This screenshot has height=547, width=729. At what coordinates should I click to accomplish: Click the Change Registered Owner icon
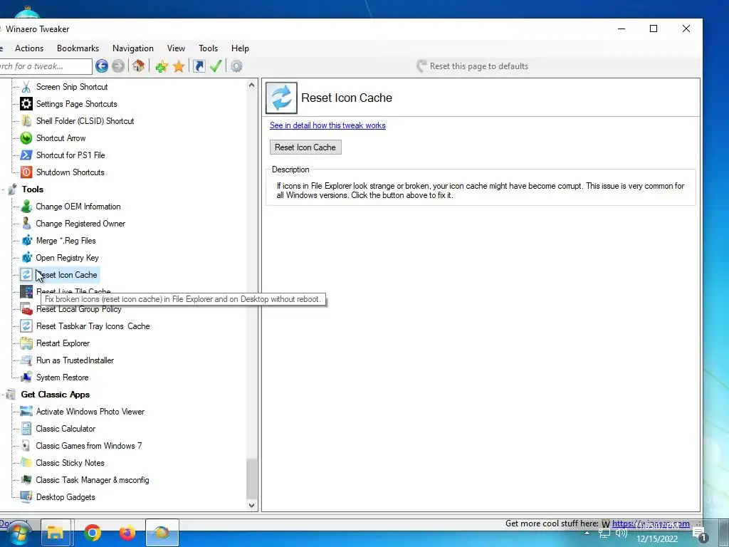pyautogui.click(x=26, y=223)
